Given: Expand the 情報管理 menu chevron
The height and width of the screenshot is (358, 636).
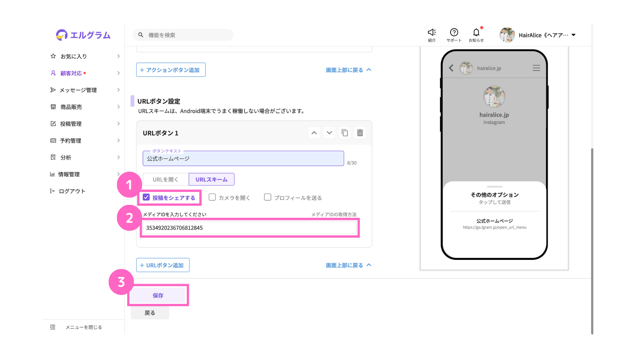Looking at the screenshot, I should coord(118,174).
